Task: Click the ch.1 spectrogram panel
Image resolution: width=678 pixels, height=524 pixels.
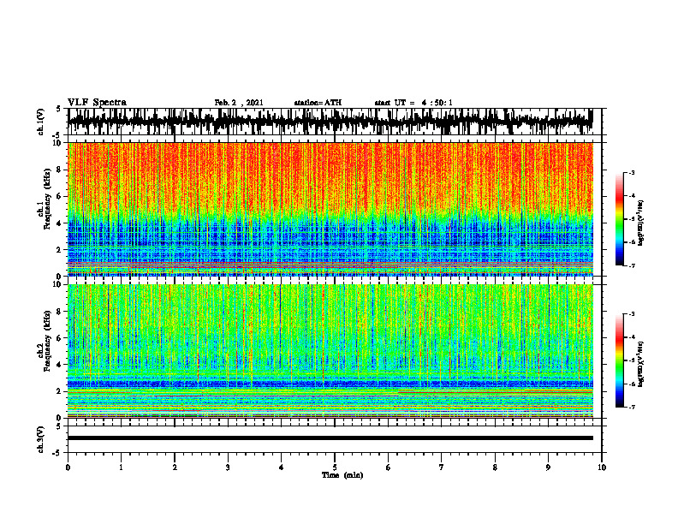Action: click(x=330, y=209)
